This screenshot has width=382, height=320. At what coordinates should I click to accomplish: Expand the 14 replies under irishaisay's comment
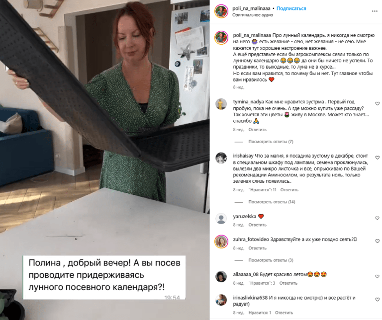pos(272,202)
